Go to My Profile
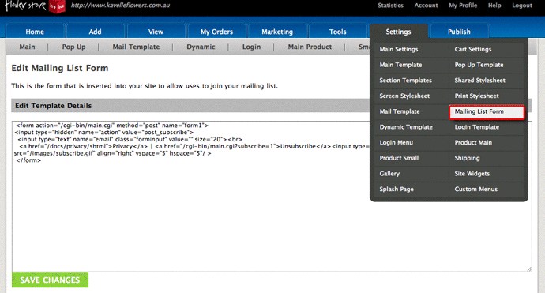Viewport: 545px width, 293px height. coord(463,6)
